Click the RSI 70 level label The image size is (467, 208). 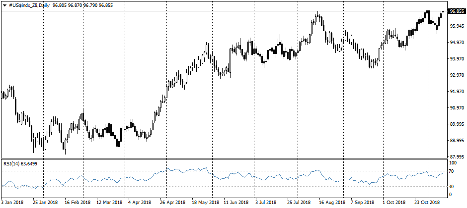(452, 171)
